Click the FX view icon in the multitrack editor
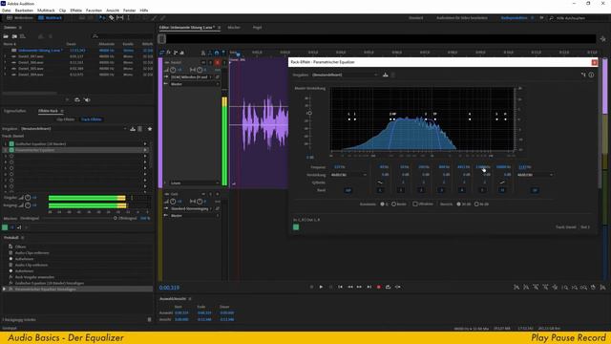This screenshot has height=344, width=611. coord(169,53)
